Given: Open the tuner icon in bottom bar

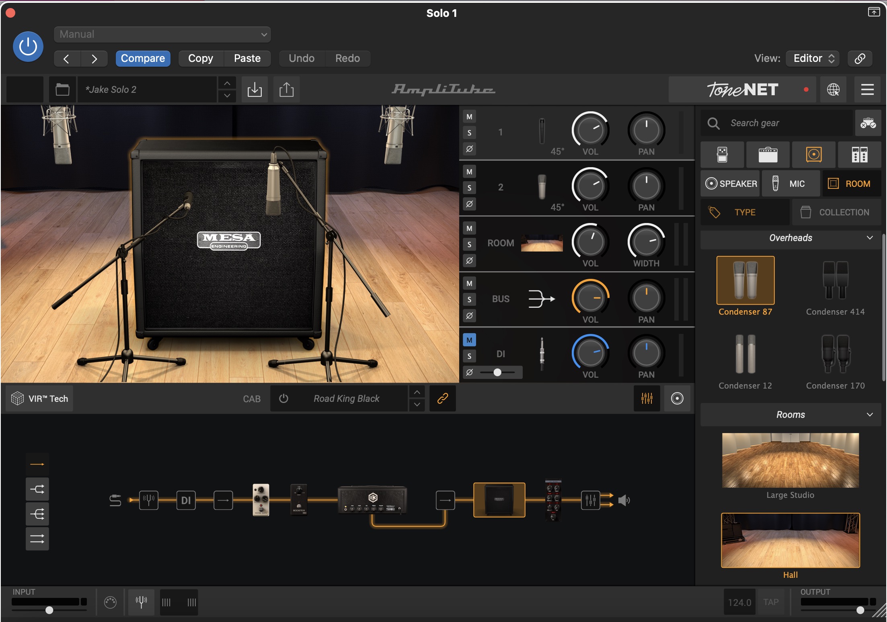Looking at the screenshot, I should coord(141,602).
